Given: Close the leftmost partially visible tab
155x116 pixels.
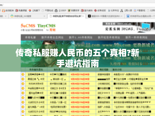Looking at the screenshot, I should 6,16.
